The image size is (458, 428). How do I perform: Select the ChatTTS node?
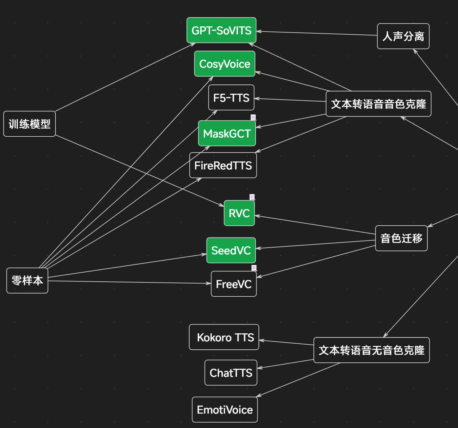tap(231, 373)
